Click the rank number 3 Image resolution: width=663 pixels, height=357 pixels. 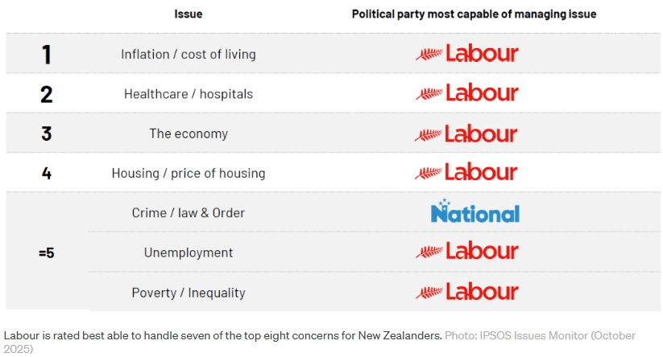point(47,133)
